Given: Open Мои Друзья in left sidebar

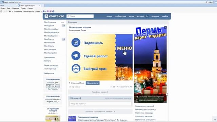Looking at the screenshot, I should 49,26.
